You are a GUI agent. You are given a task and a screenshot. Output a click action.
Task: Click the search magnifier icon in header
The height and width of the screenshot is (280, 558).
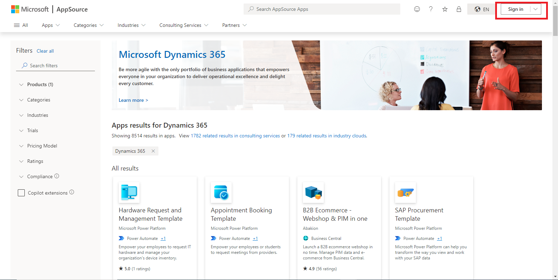251,9
